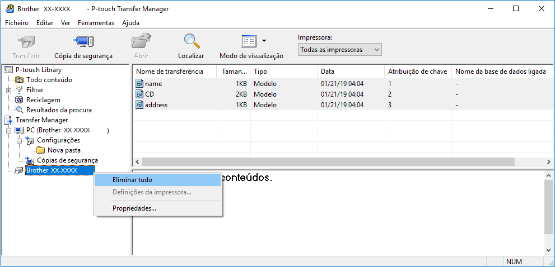555x267 pixels.
Task: Click preview pane scroll down arrow
Action: click(x=549, y=250)
